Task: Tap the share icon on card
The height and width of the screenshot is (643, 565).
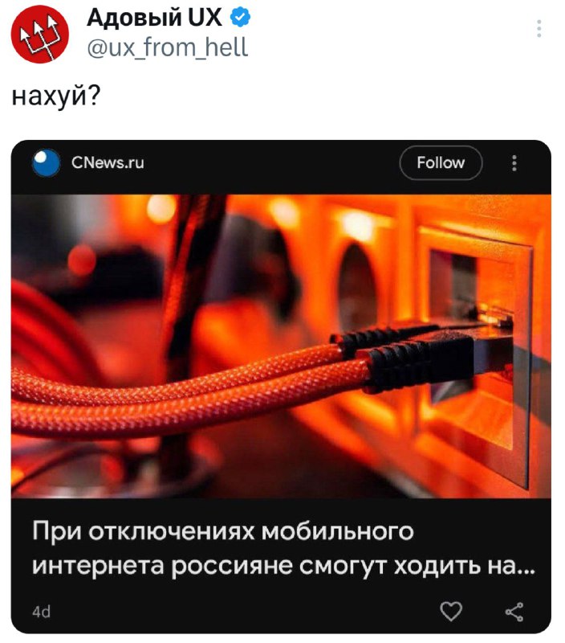Action: click(x=514, y=612)
